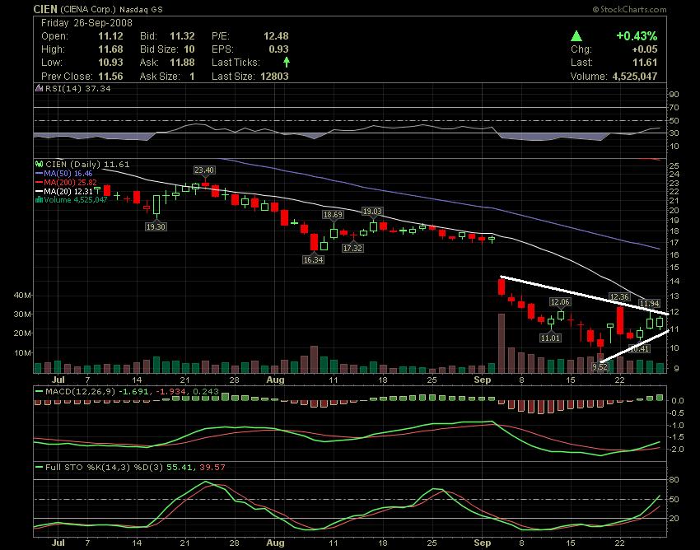Click the Last Size value 12803
This screenshot has width=700, height=550.
274,77
